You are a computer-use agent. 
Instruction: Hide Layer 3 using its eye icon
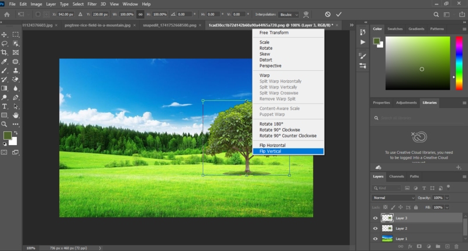click(x=376, y=218)
